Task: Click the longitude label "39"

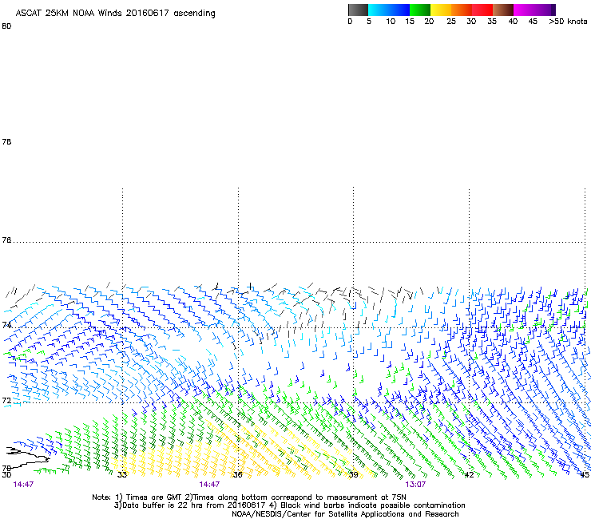Action: pyautogui.click(x=353, y=474)
